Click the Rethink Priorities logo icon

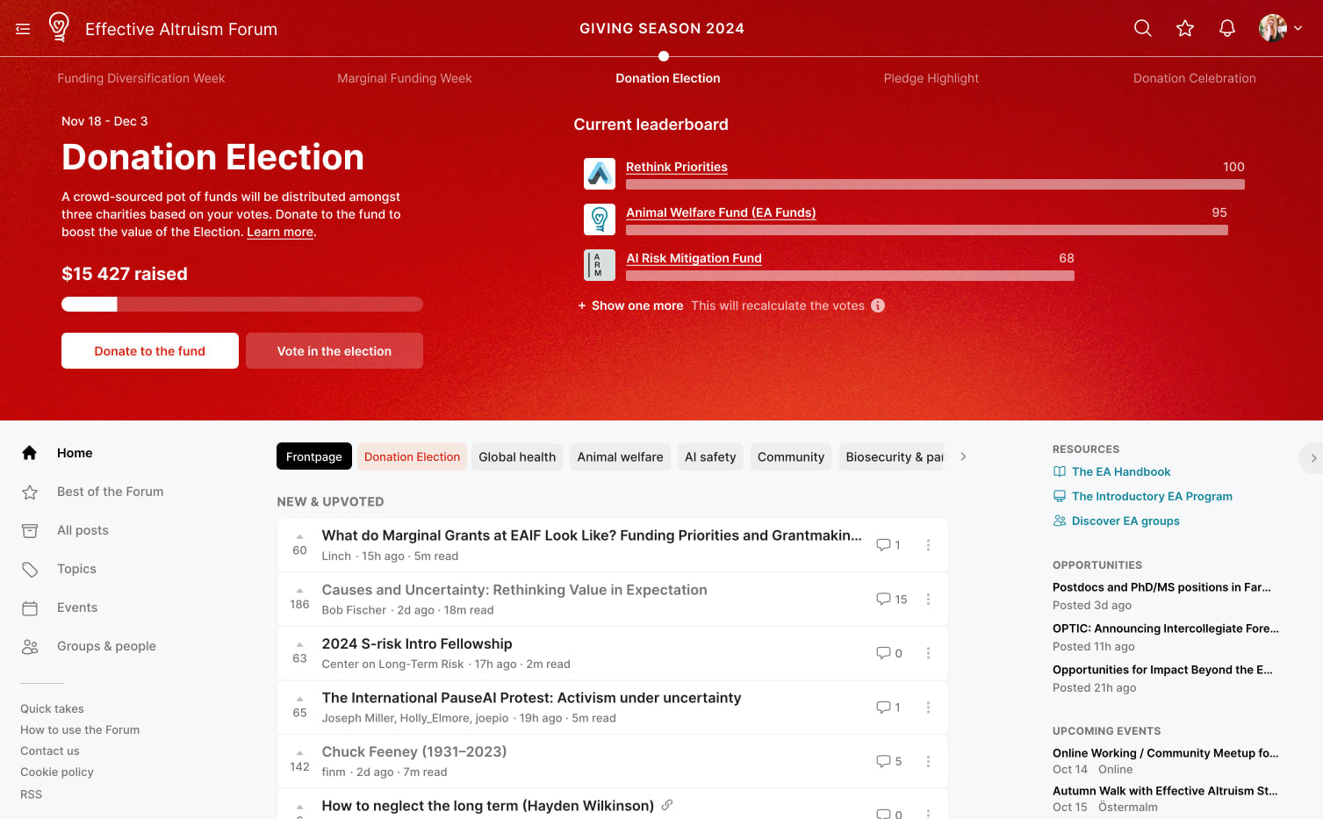(600, 174)
